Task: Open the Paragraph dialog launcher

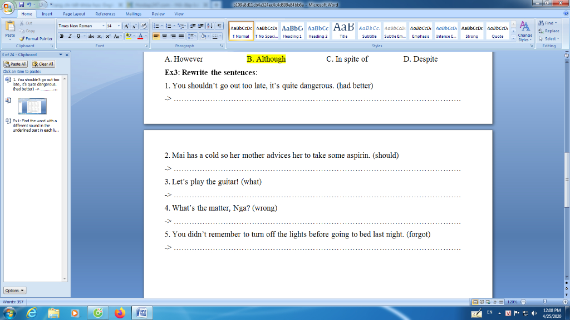Action: coord(222,46)
